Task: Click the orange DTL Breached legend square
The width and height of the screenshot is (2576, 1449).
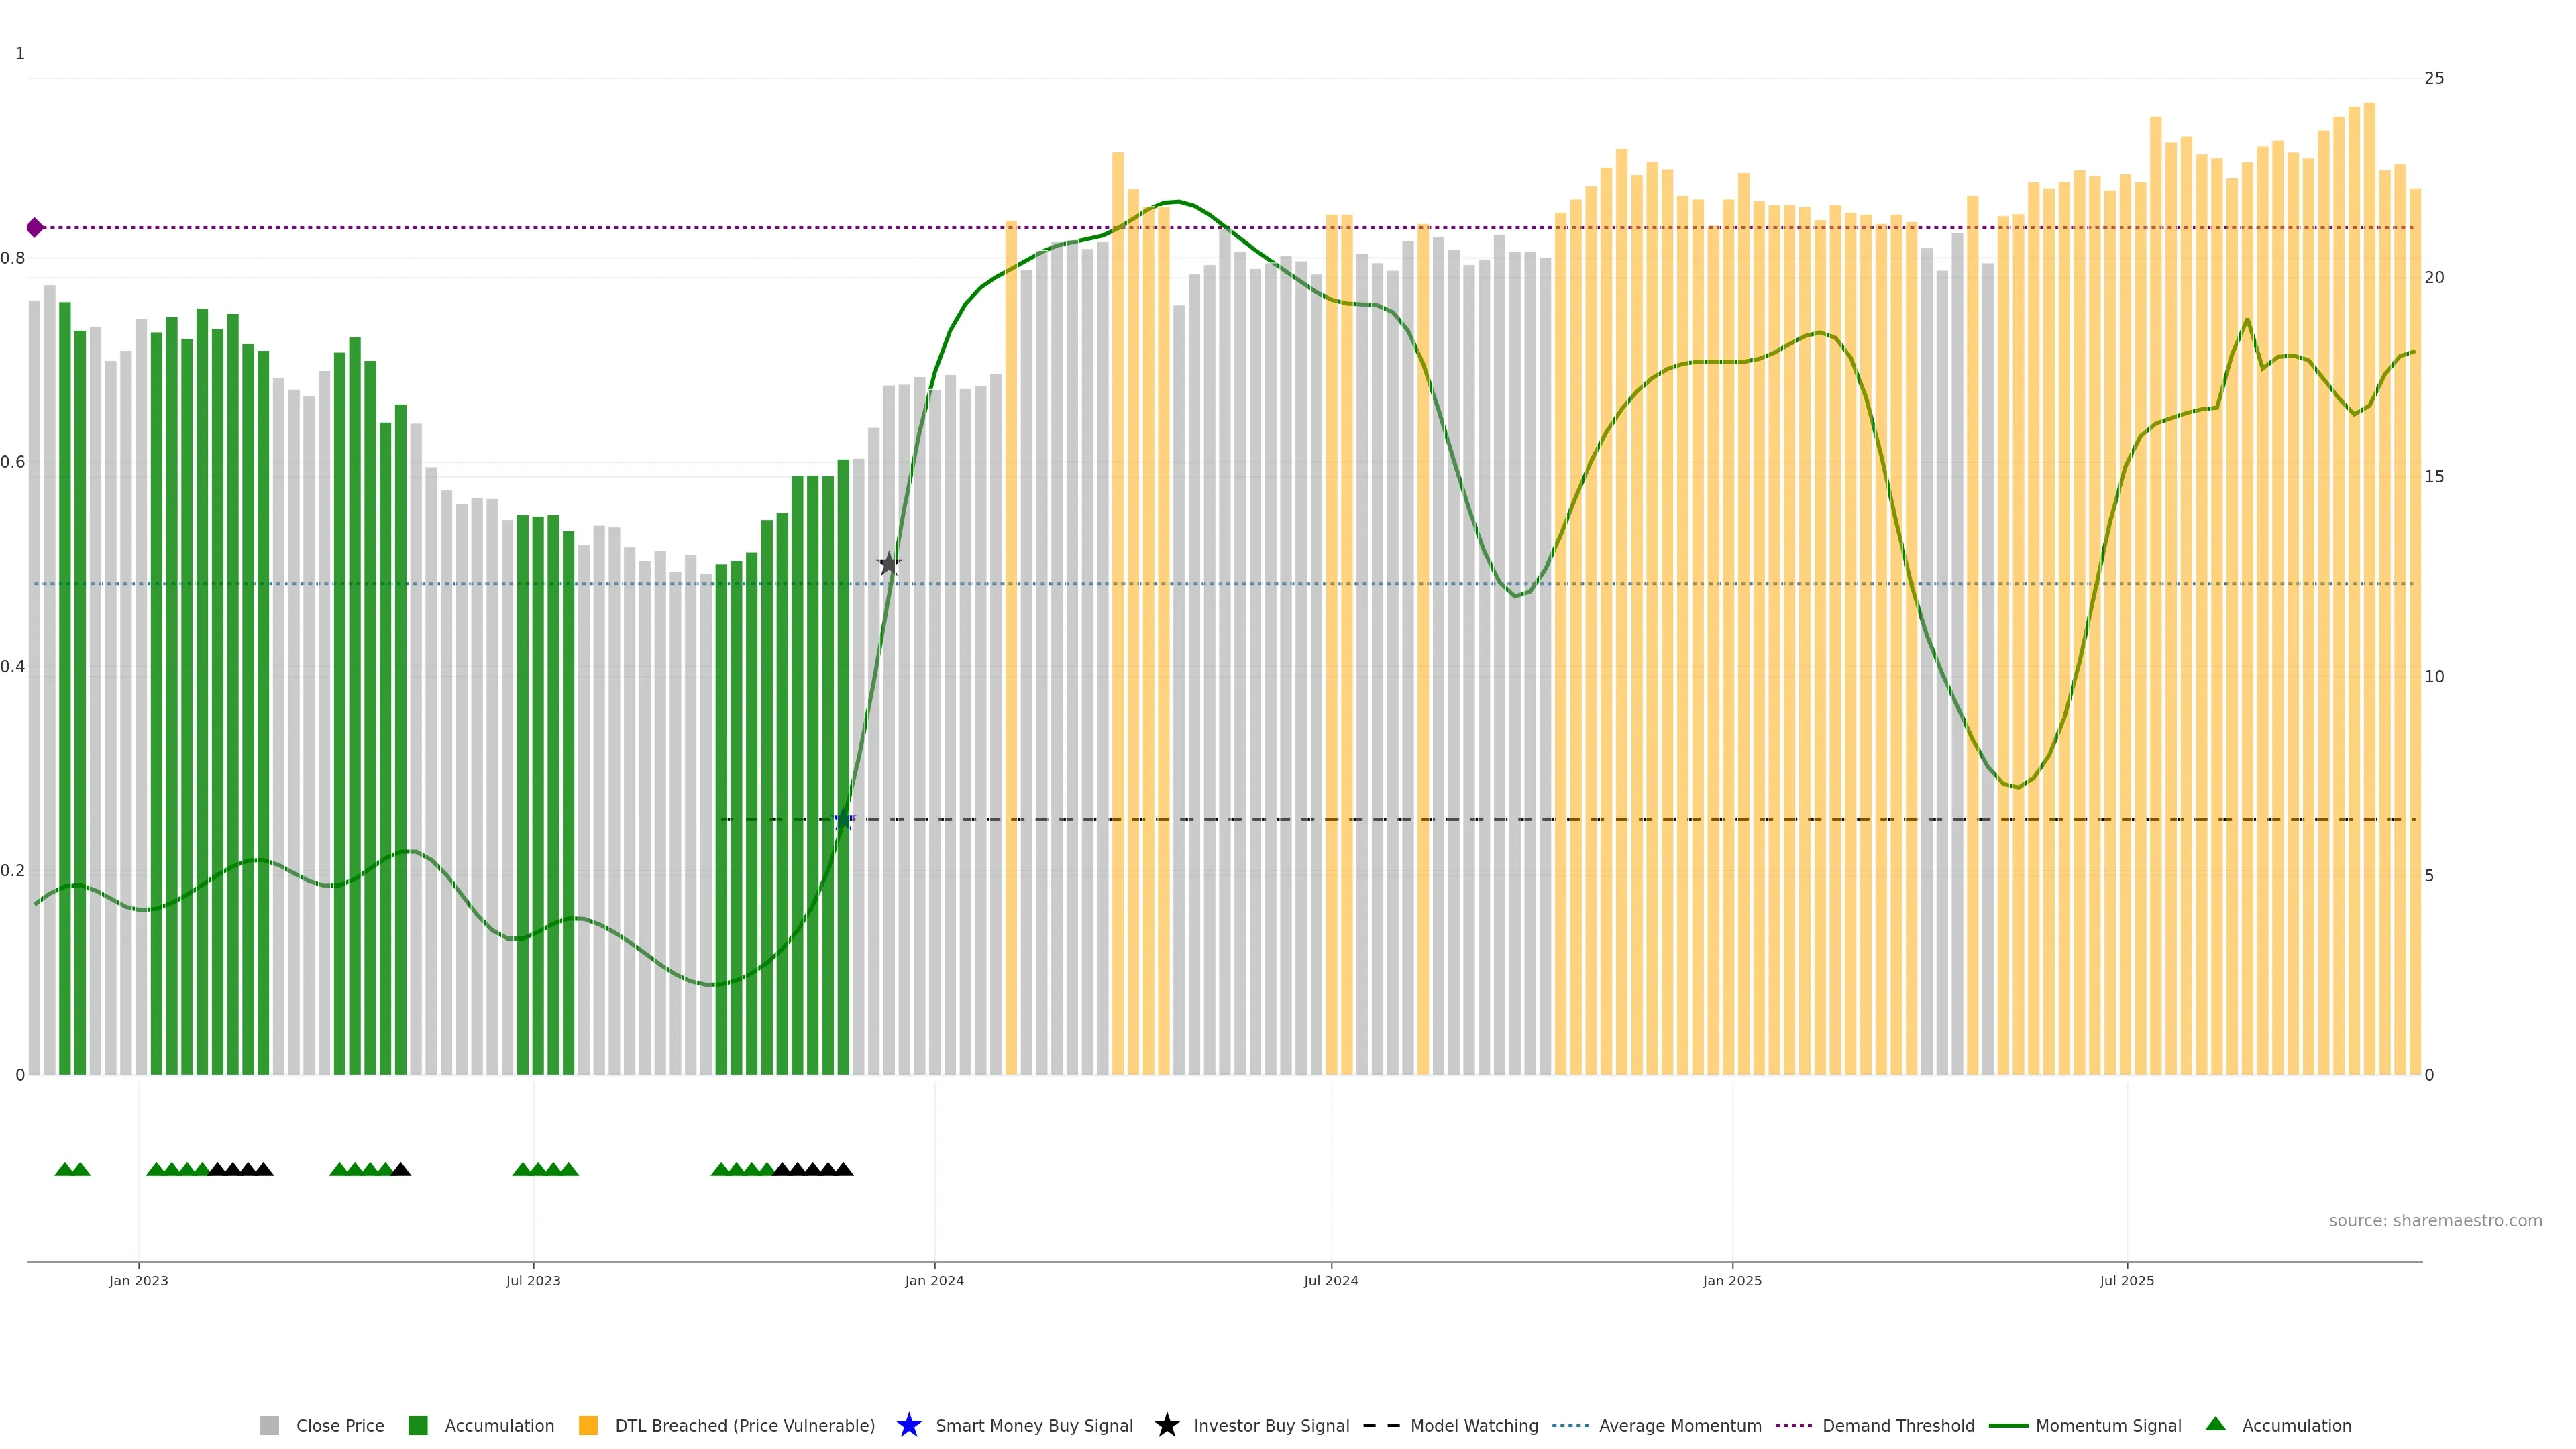Action: pyautogui.click(x=588, y=1425)
